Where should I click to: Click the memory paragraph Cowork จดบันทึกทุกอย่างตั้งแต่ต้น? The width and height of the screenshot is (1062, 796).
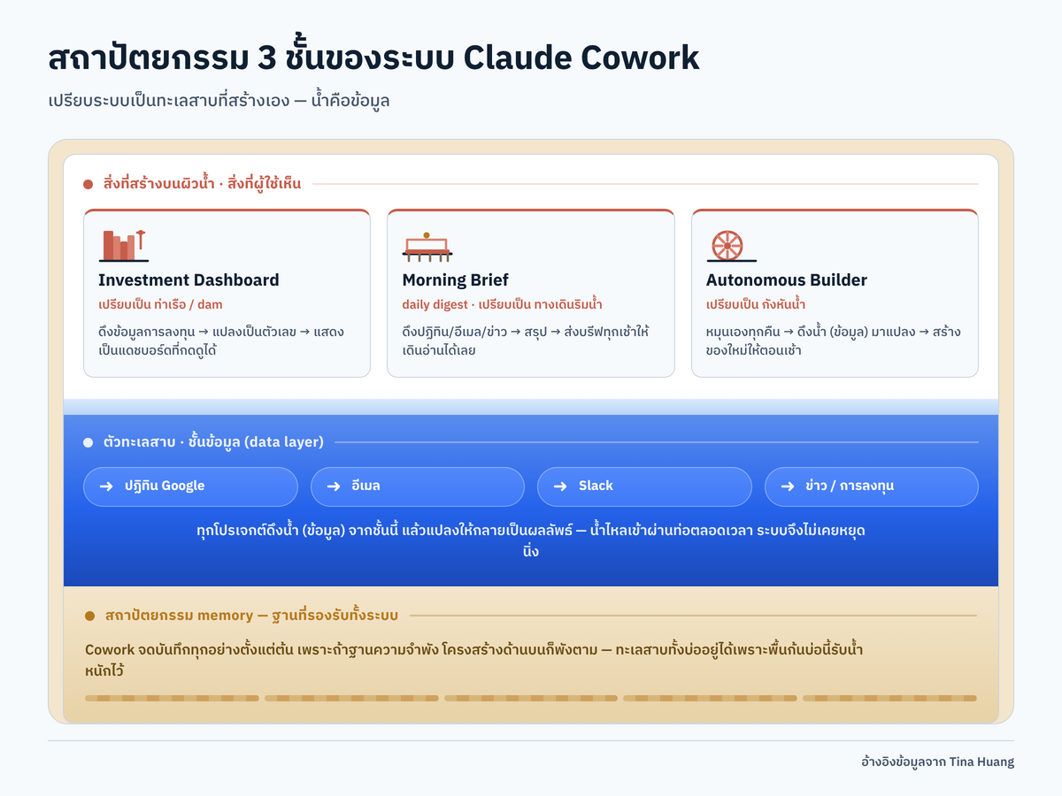click(474, 661)
